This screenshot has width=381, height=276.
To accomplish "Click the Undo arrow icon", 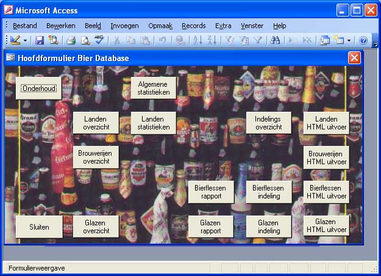I will click(162, 40).
